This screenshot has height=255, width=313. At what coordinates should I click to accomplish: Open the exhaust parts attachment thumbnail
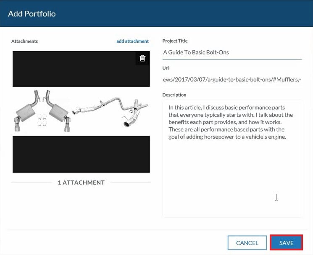click(81, 112)
